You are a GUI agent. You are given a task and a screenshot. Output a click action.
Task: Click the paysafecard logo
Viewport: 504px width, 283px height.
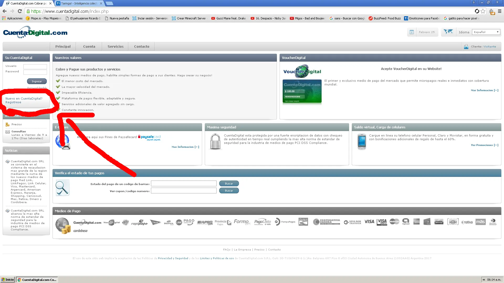pos(149,137)
